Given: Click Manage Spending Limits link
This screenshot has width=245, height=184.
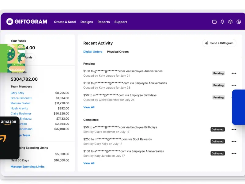Looking at the screenshot, I should 28,167.
